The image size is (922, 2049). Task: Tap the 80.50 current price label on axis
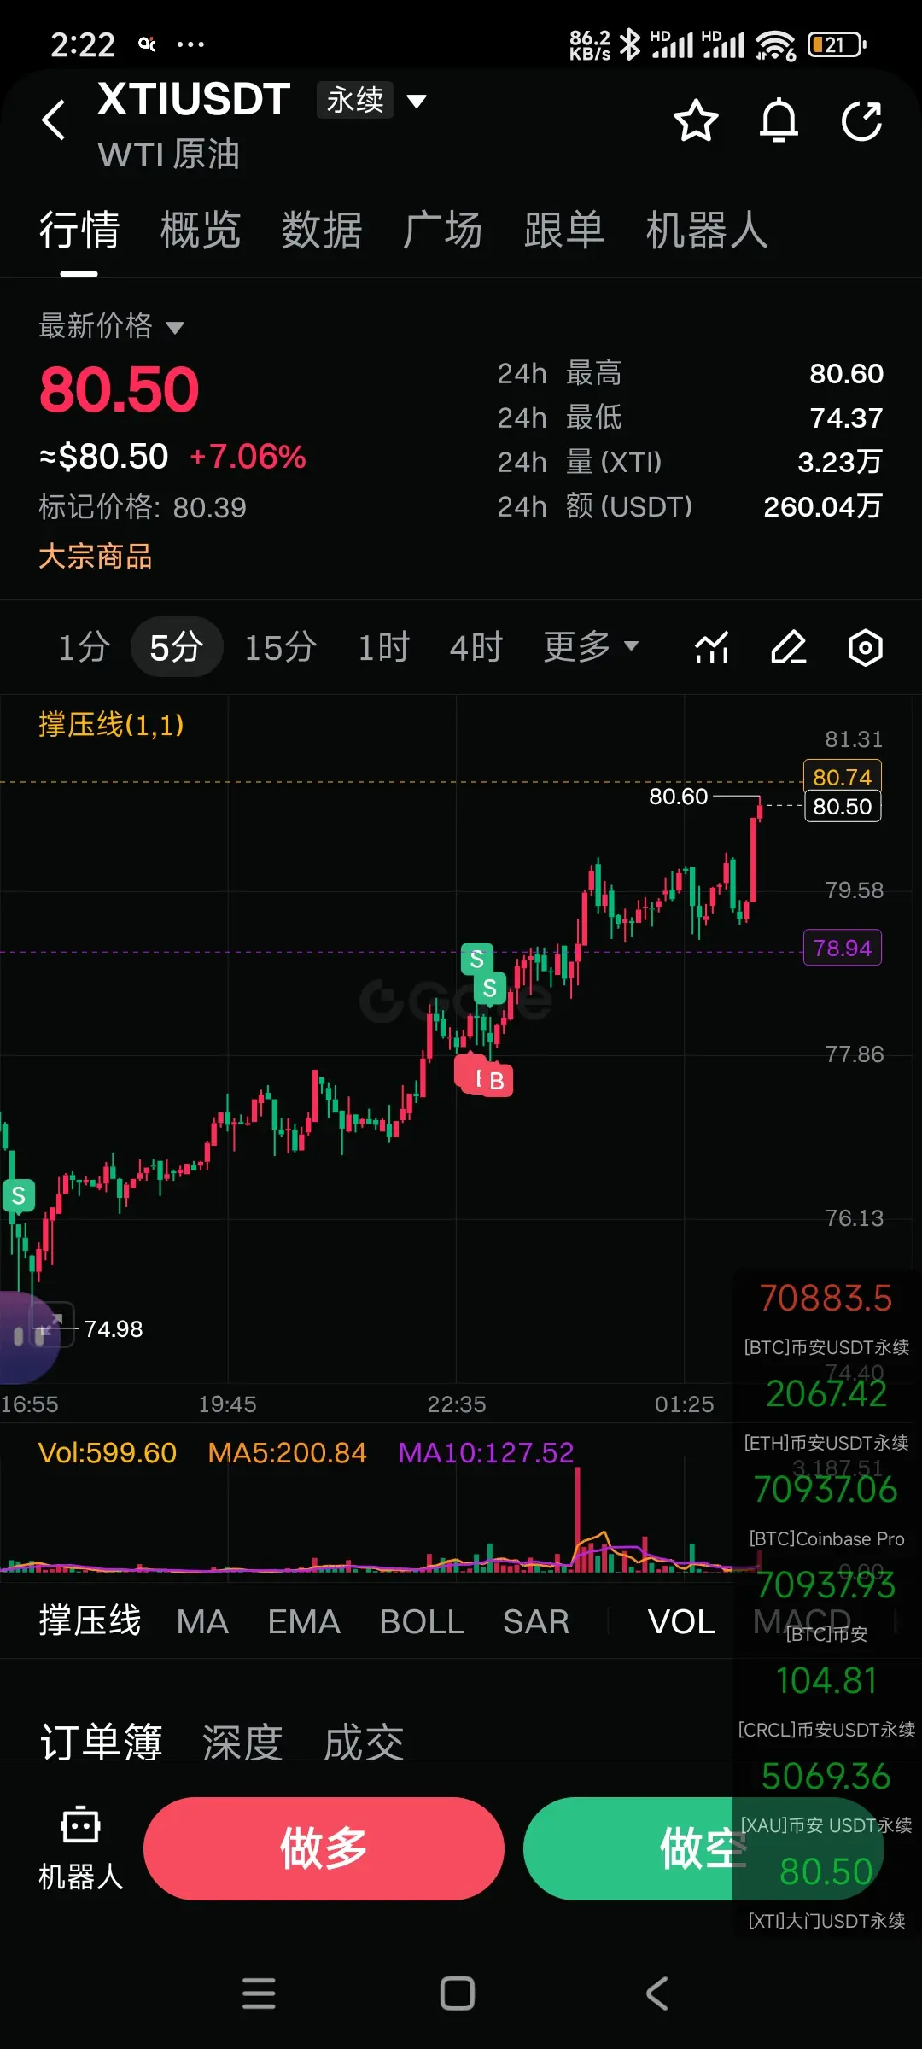click(x=843, y=806)
